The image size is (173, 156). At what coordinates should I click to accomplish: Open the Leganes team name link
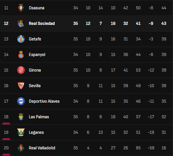point(36,132)
